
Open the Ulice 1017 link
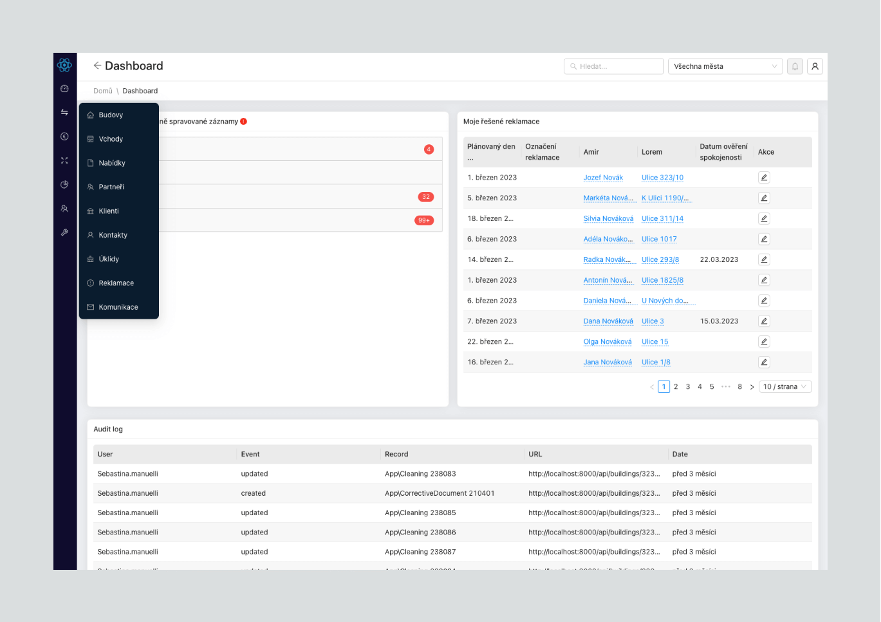[659, 239]
